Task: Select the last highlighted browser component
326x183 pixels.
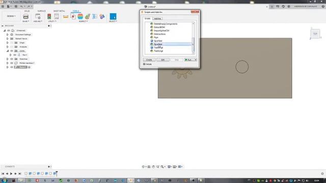Action: coord(21,67)
